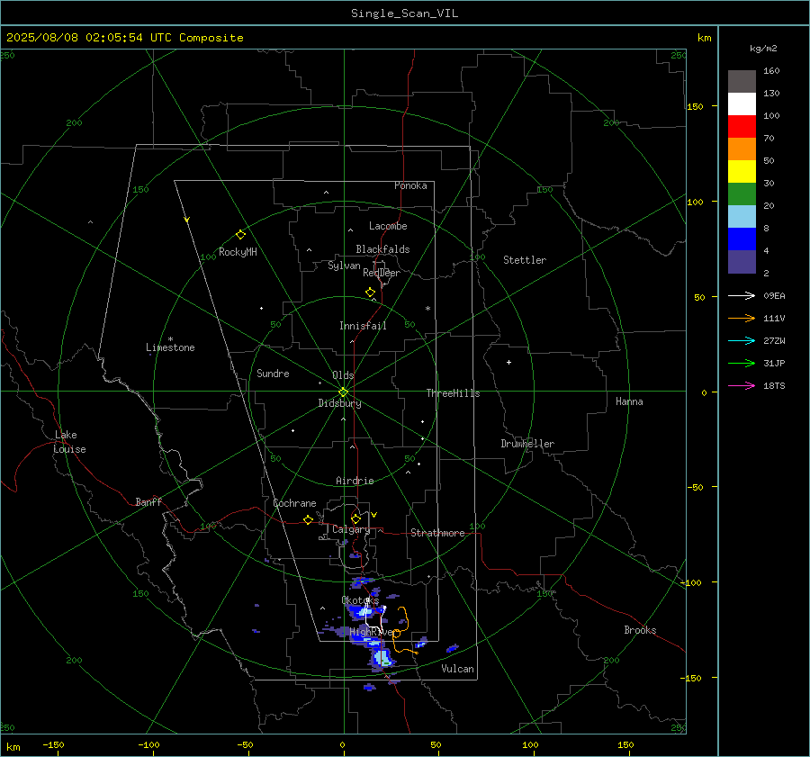The image size is (810, 757).
Task: Click the Vulcan town label
Action: [x=457, y=669]
